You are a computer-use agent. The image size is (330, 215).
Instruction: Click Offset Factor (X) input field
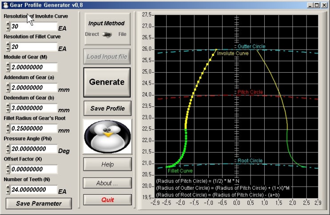34,169
